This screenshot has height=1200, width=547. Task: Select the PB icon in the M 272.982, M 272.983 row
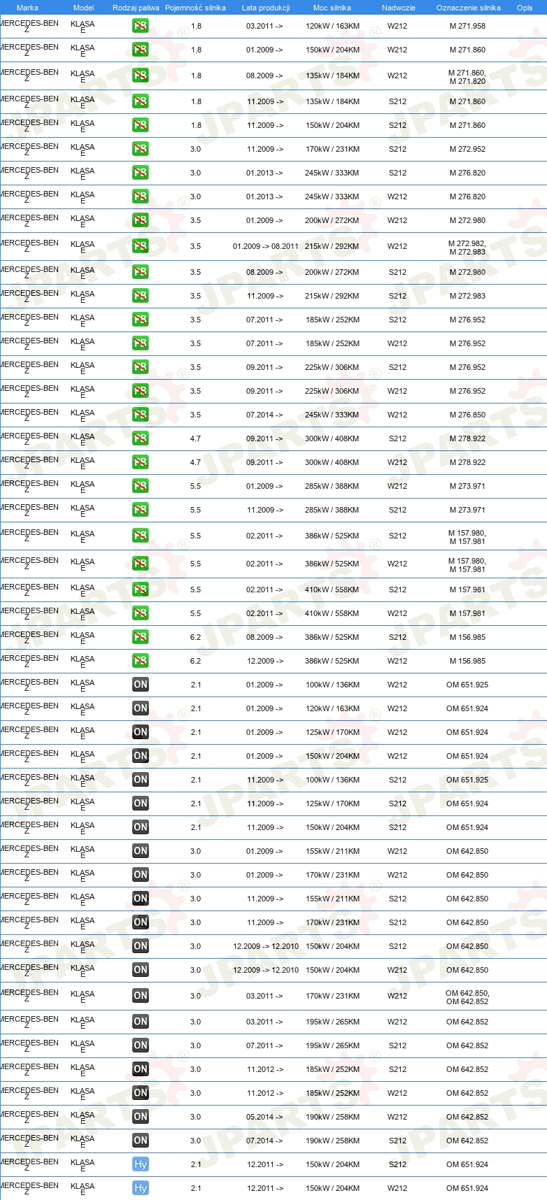point(140,246)
